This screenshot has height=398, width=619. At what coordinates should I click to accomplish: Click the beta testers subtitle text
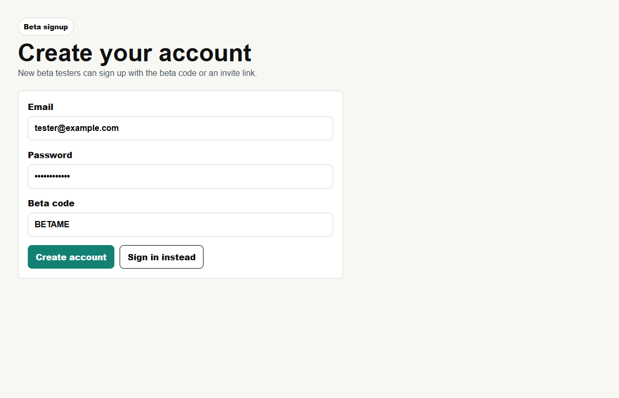click(137, 73)
